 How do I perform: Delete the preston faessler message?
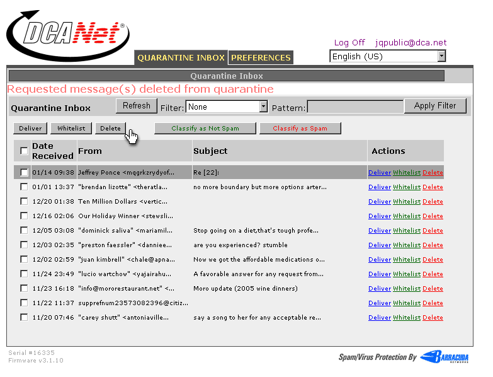433,245
